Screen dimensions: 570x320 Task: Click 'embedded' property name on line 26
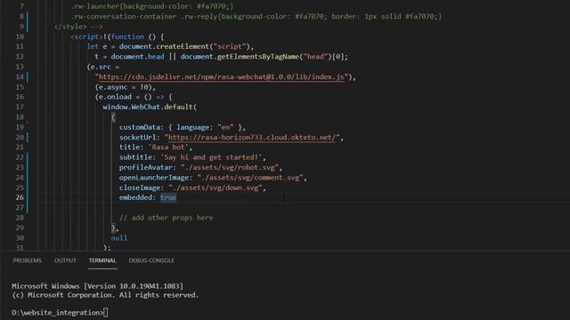135,197
